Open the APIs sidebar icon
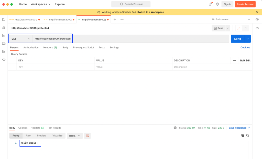The width and height of the screenshot is (262, 159). tap(4, 27)
